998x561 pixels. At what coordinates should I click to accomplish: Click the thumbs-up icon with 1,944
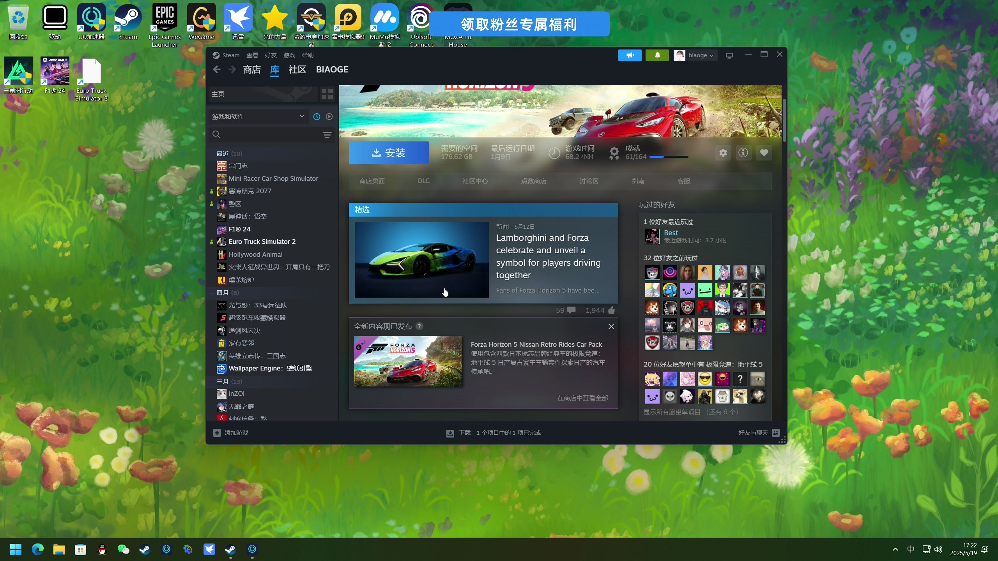(x=611, y=310)
